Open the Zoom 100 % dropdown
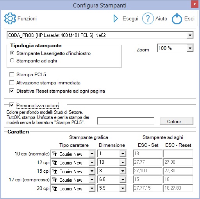200x199 pixels. [190, 48]
